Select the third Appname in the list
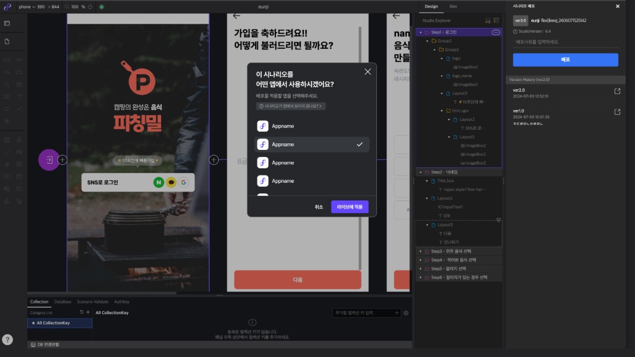The width and height of the screenshot is (635, 357). [x=312, y=162]
